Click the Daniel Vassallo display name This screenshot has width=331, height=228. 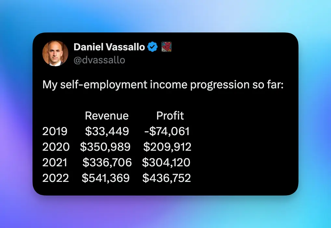pyautogui.click(x=109, y=47)
